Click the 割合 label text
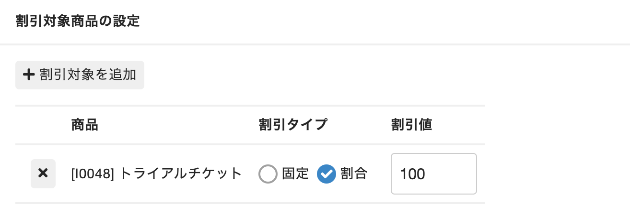630x217 pixels. (354, 174)
